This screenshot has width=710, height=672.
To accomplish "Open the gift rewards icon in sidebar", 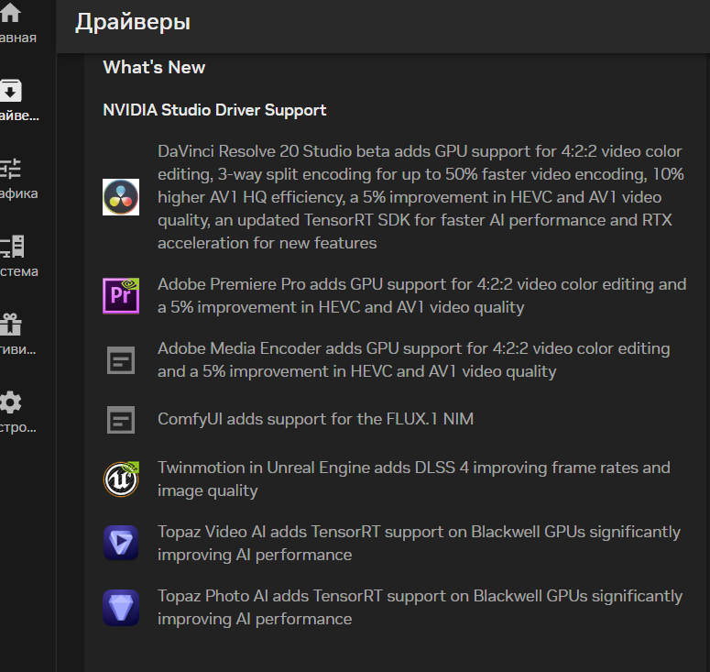I will 11,325.
